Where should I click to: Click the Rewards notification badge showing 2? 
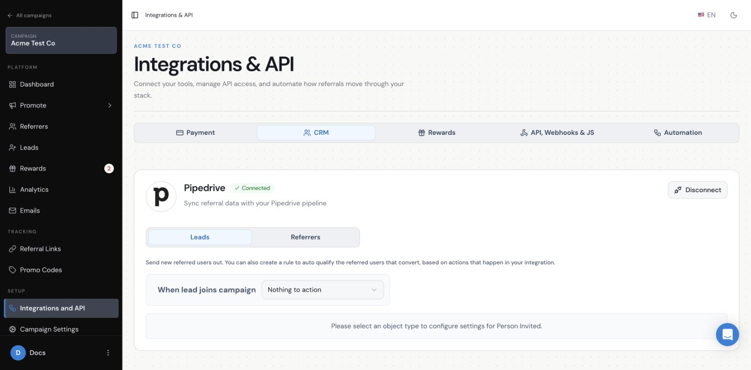point(109,168)
